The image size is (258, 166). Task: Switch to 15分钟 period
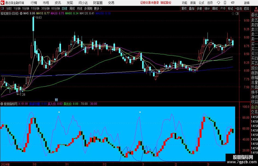tap(35, 8)
